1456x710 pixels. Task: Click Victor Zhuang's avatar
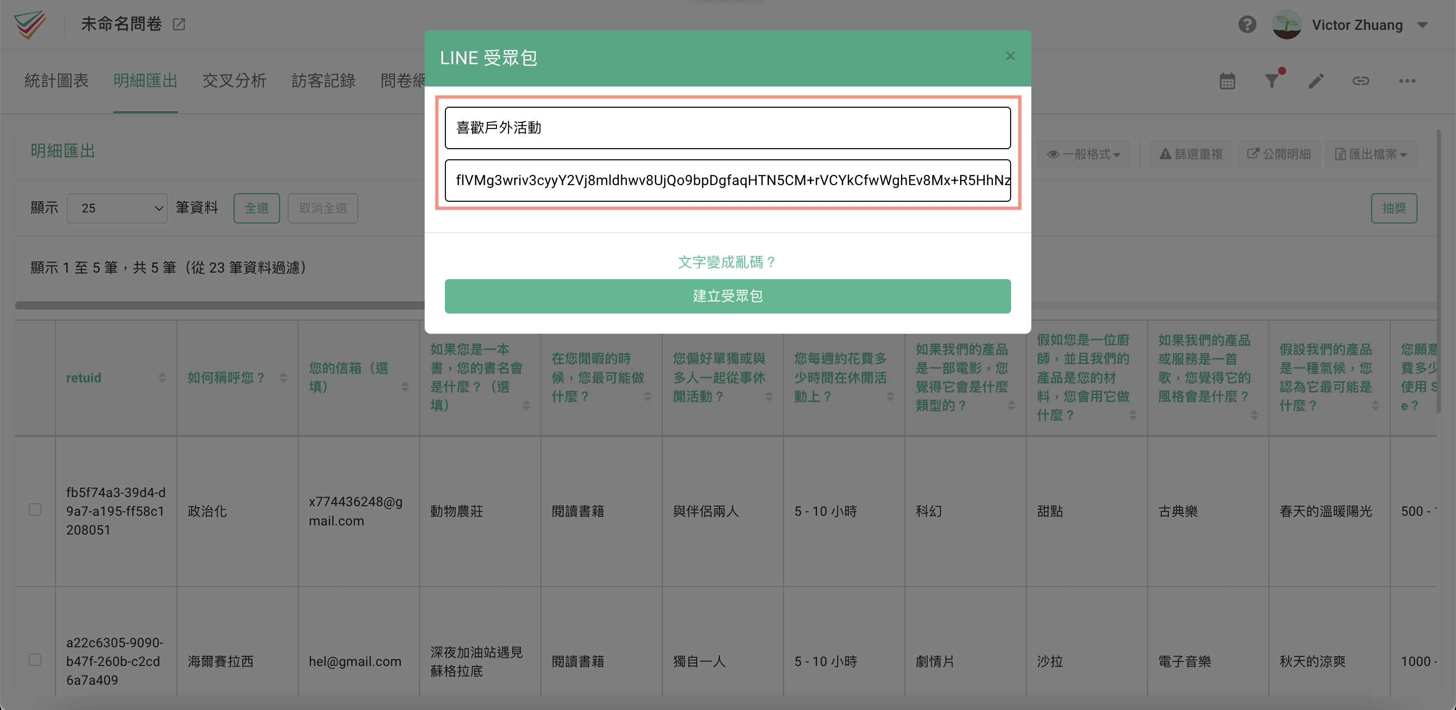click(1287, 24)
